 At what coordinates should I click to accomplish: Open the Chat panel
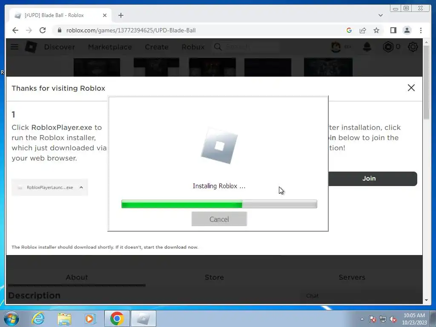[x=312, y=296]
